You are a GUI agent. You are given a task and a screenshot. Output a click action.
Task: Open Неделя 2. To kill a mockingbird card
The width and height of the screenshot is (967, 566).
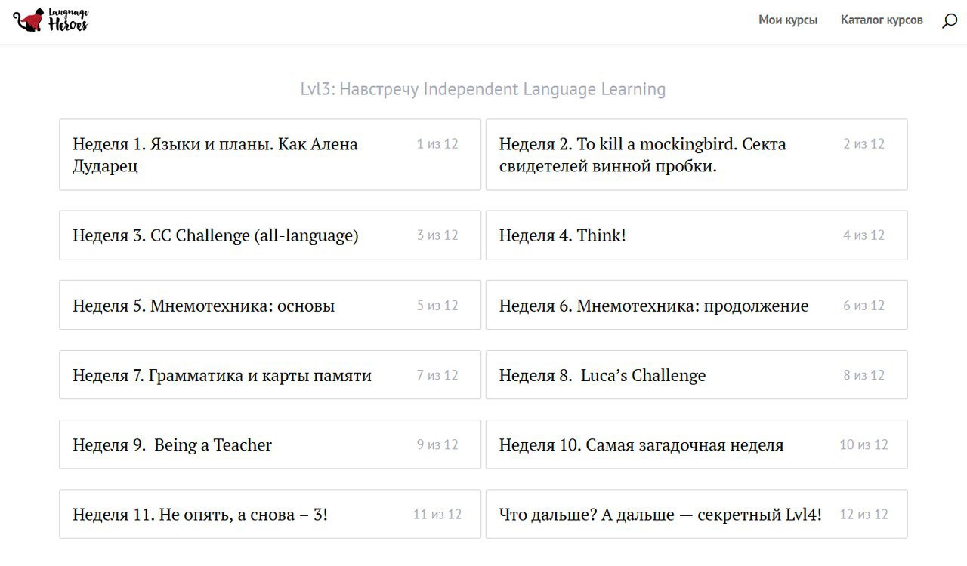697,155
